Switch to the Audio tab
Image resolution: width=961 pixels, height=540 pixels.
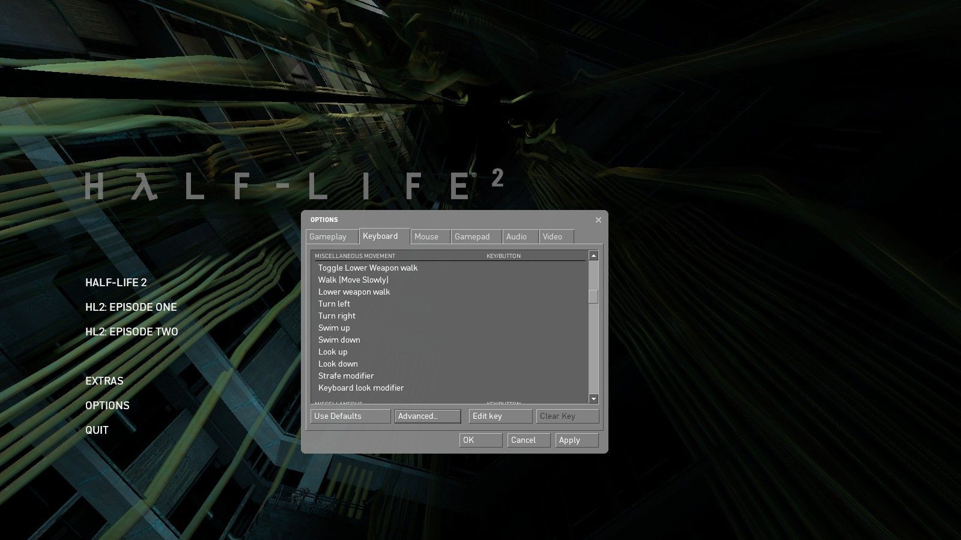point(520,236)
